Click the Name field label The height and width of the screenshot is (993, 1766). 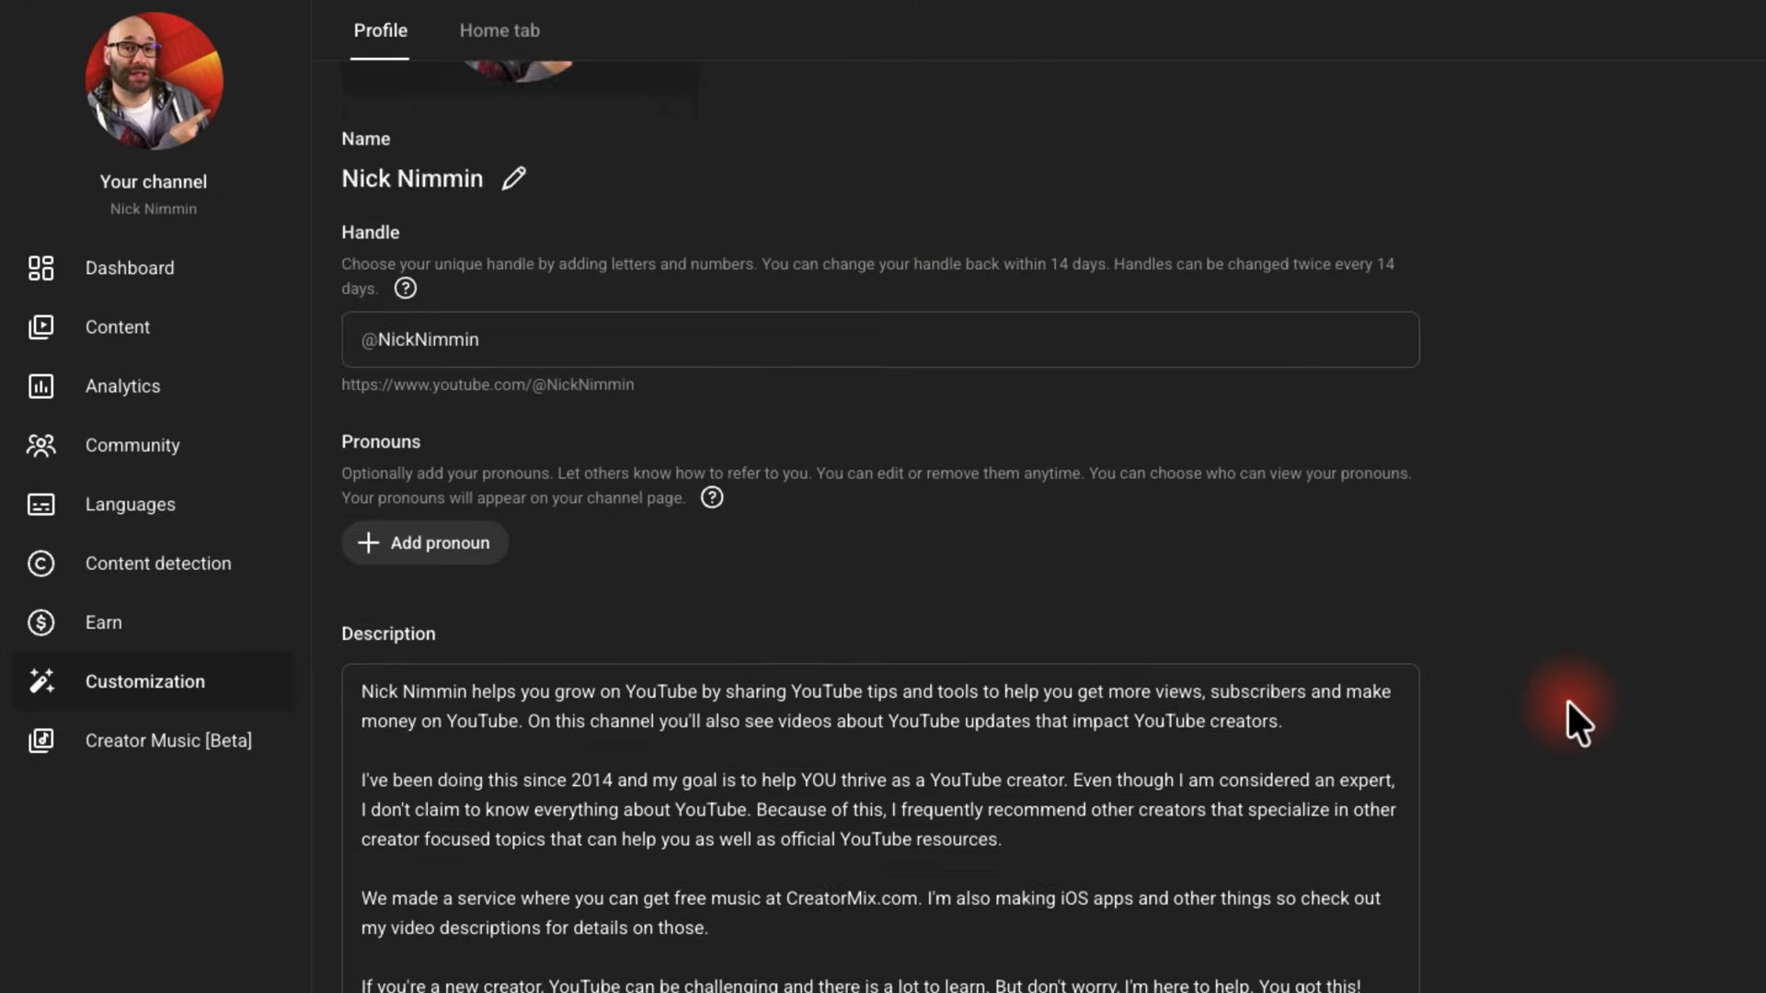pos(366,139)
